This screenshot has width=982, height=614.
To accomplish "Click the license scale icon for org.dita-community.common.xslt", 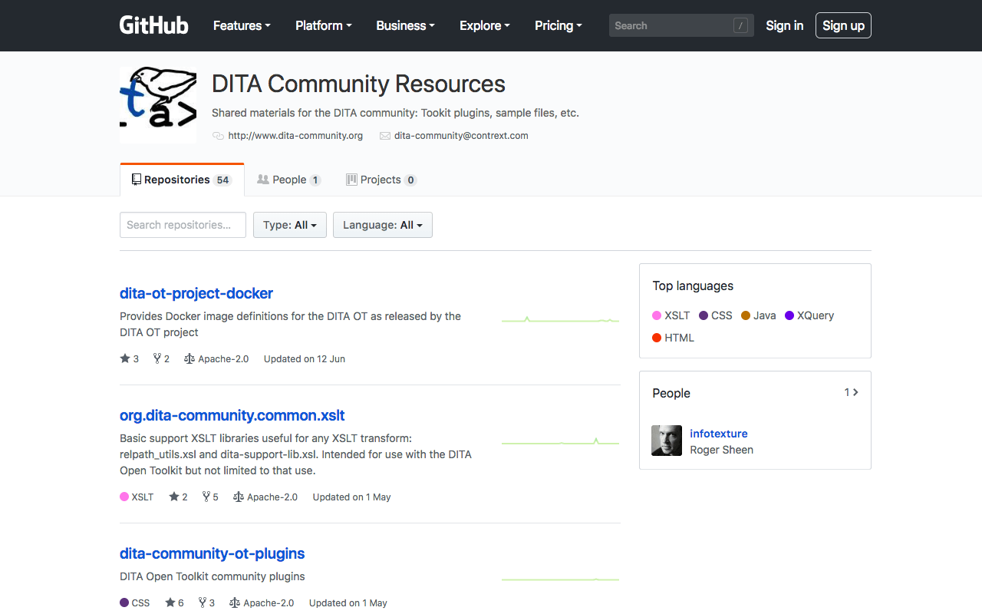I will [239, 497].
